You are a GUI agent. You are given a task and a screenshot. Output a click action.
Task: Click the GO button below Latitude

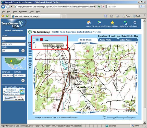tap(23, 80)
